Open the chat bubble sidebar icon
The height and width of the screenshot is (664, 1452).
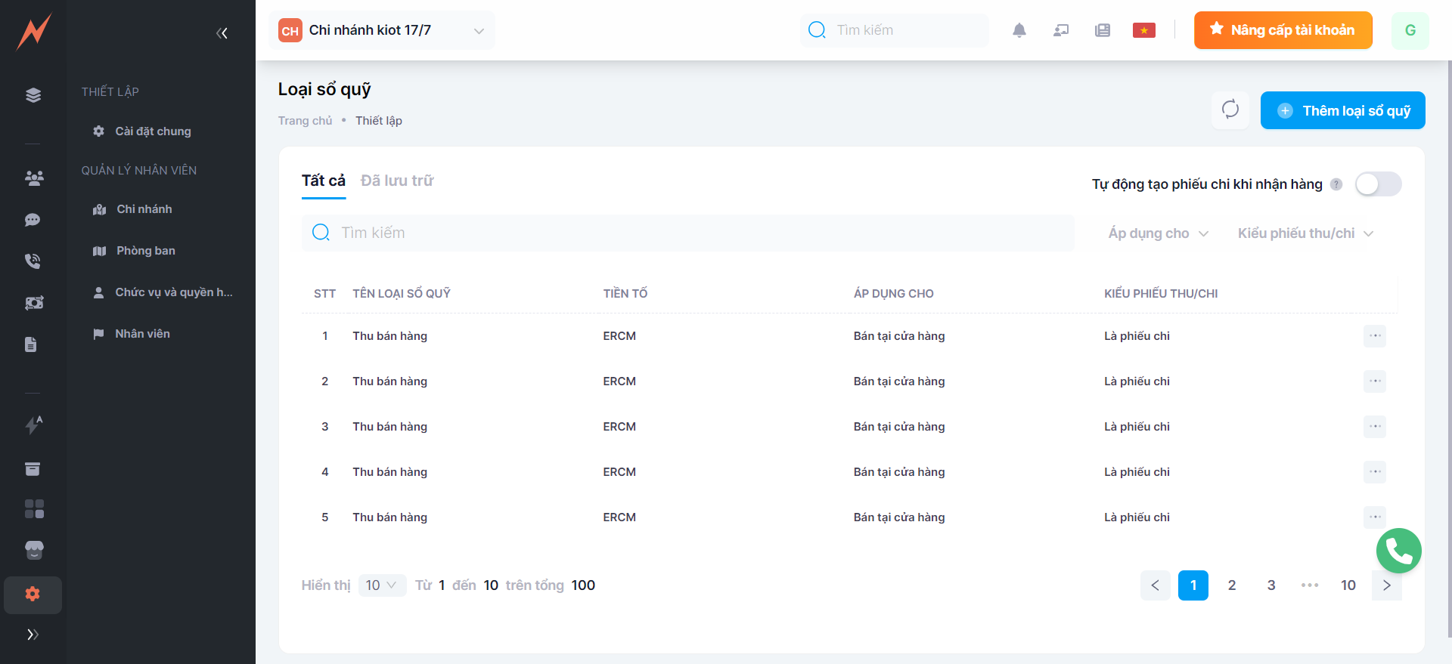[33, 220]
